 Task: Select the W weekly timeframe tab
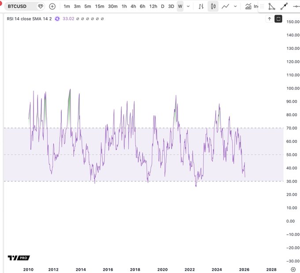pyautogui.click(x=180, y=6)
